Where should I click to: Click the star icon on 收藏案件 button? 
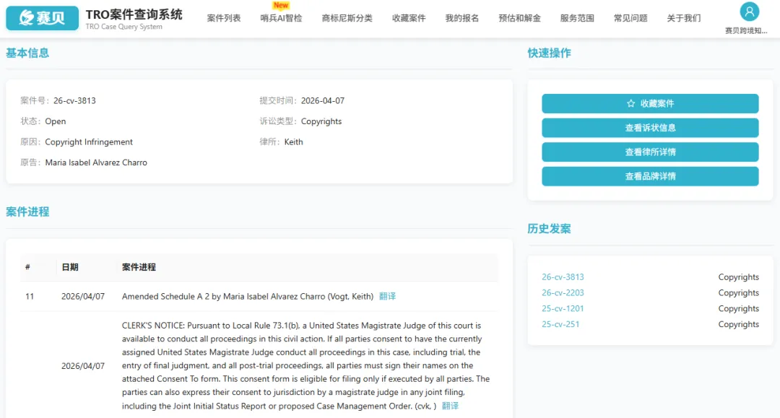(630, 103)
